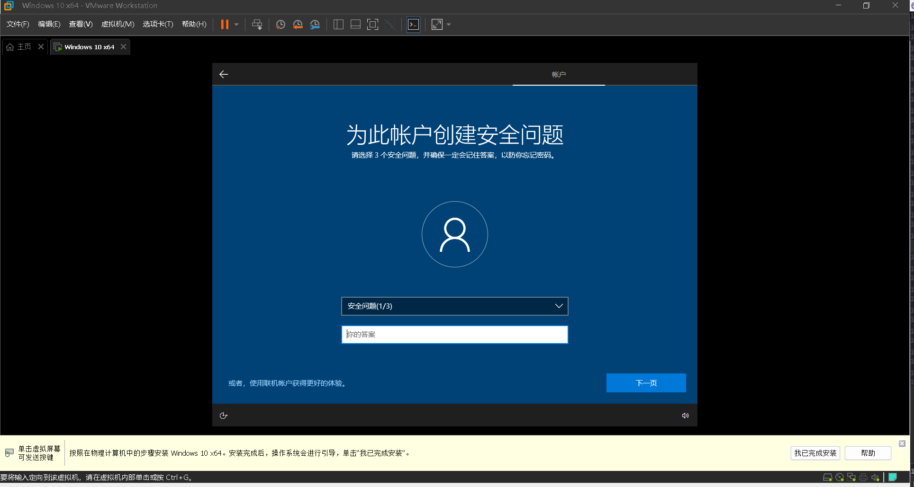This screenshot has width=914, height=487.
Task: Open the 选项卡(T) menu
Action: [158, 24]
